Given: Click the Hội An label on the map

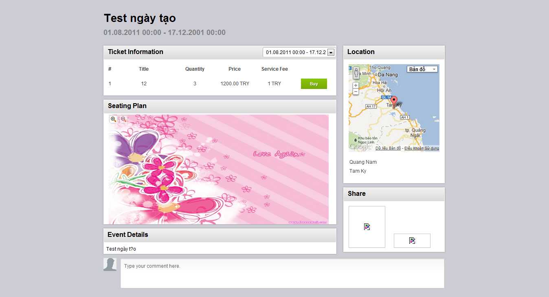Looking at the screenshot, I should 384,90.
